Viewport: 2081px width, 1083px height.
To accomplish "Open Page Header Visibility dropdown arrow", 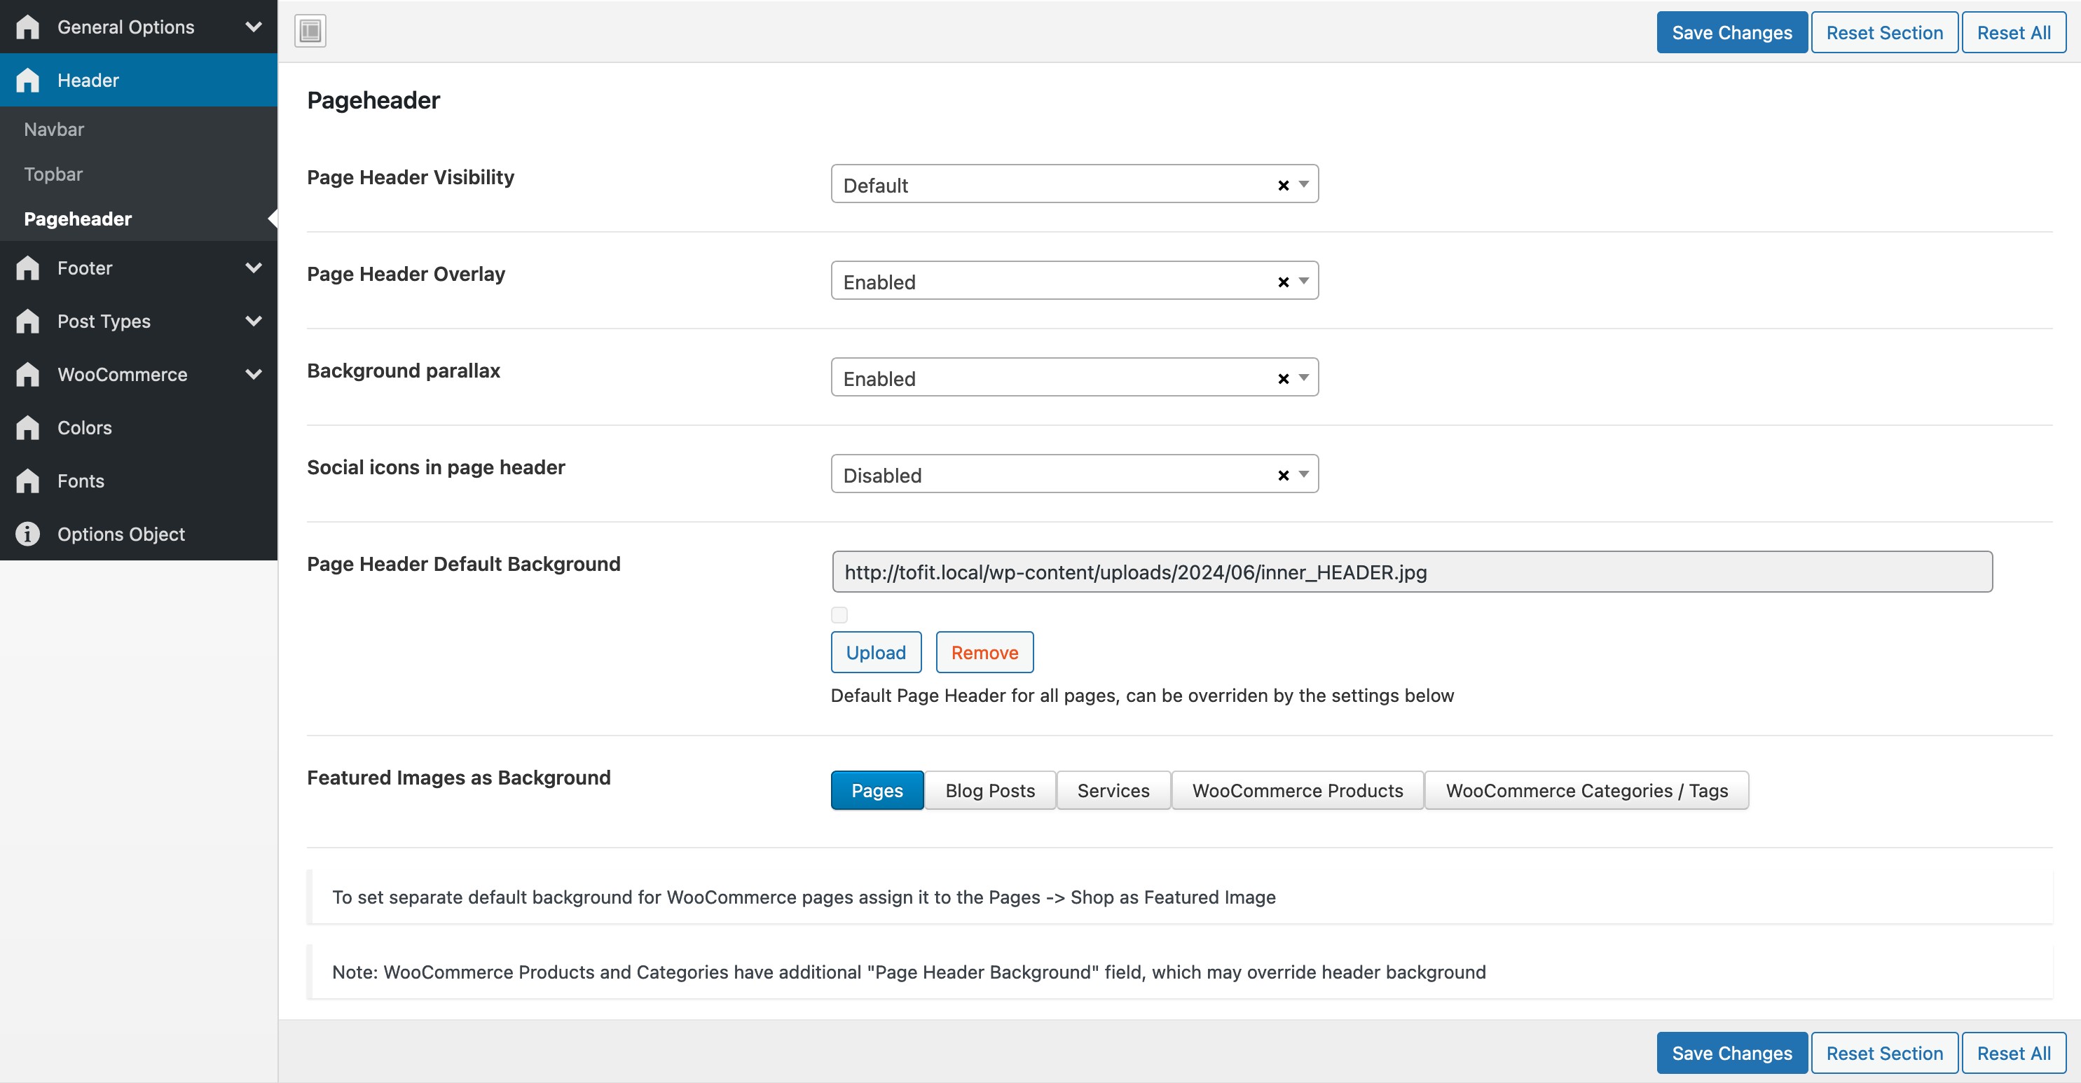I will 1303,184.
